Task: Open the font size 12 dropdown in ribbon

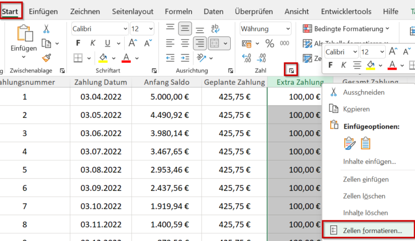Action: (151, 29)
